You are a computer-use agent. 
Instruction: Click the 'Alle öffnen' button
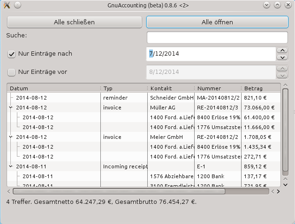pyautogui.click(x=217, y=22)
